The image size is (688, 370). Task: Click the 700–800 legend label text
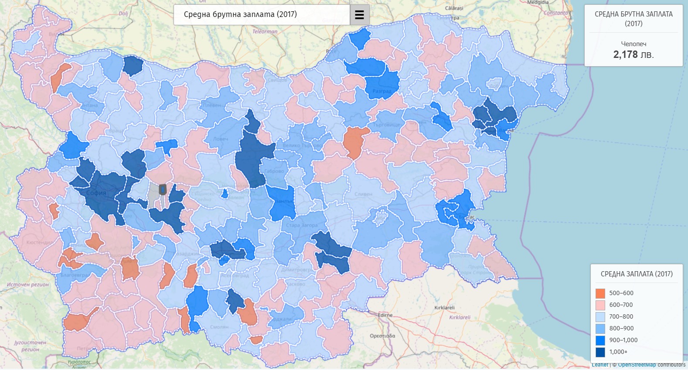[621, 317]
